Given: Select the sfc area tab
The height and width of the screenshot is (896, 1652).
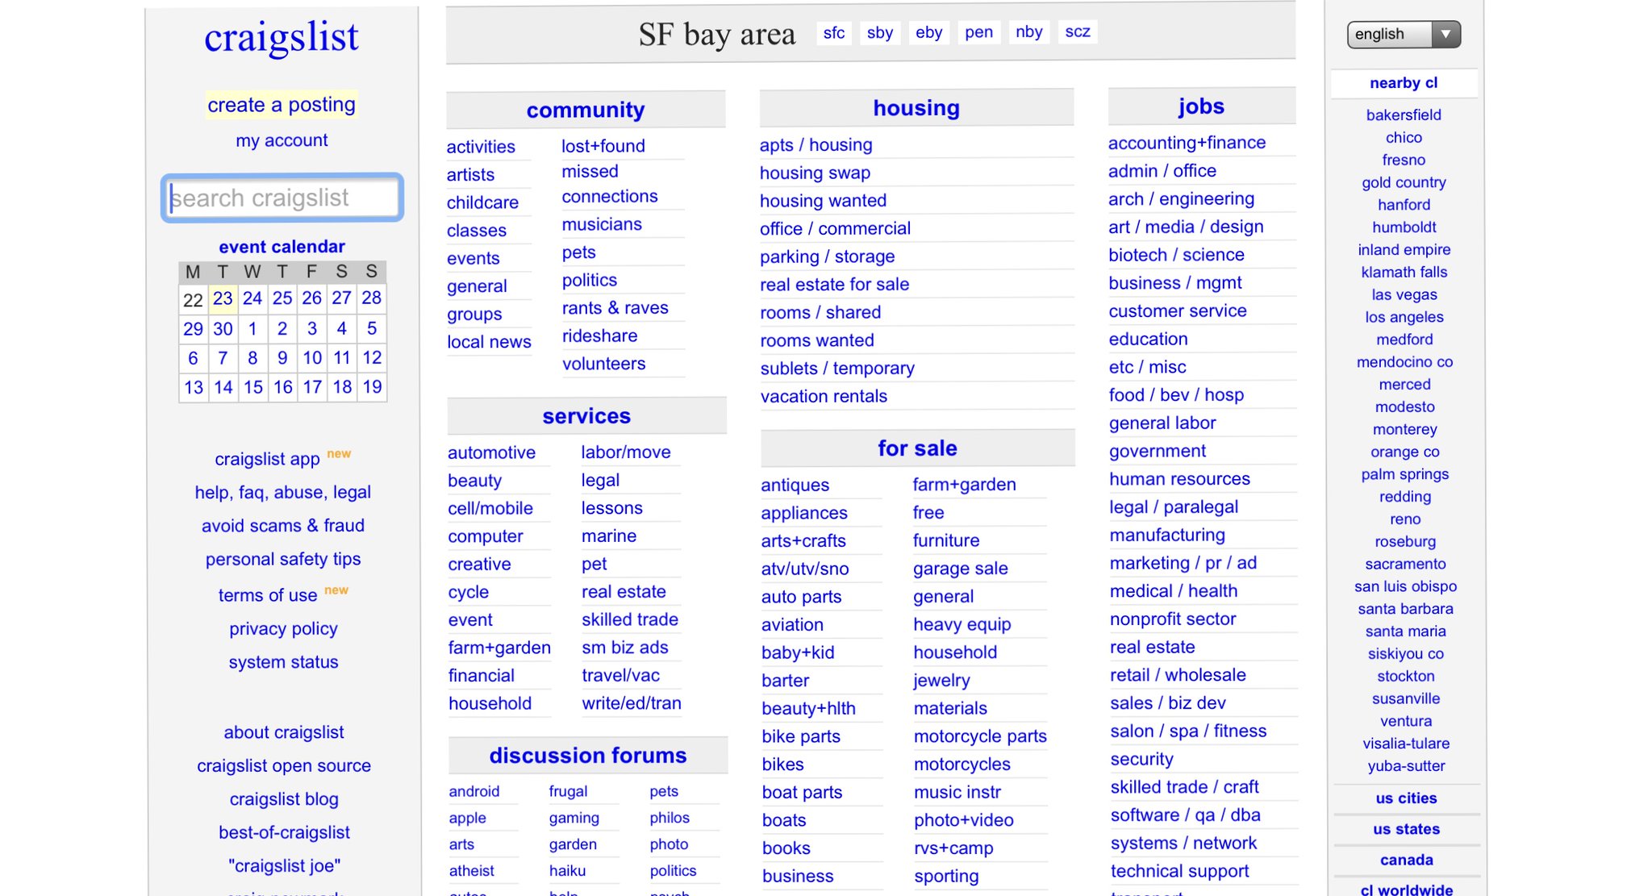Looking at the screenshot, I should [833, 32].
